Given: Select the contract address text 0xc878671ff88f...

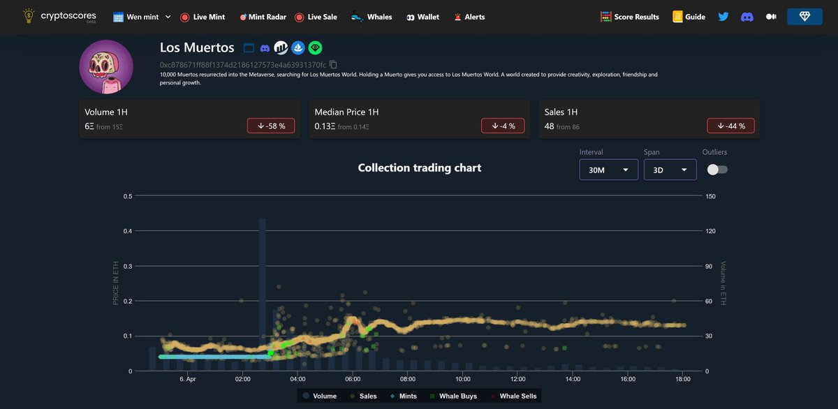Looking at the screenshot, I should click(x=243, y=65).
